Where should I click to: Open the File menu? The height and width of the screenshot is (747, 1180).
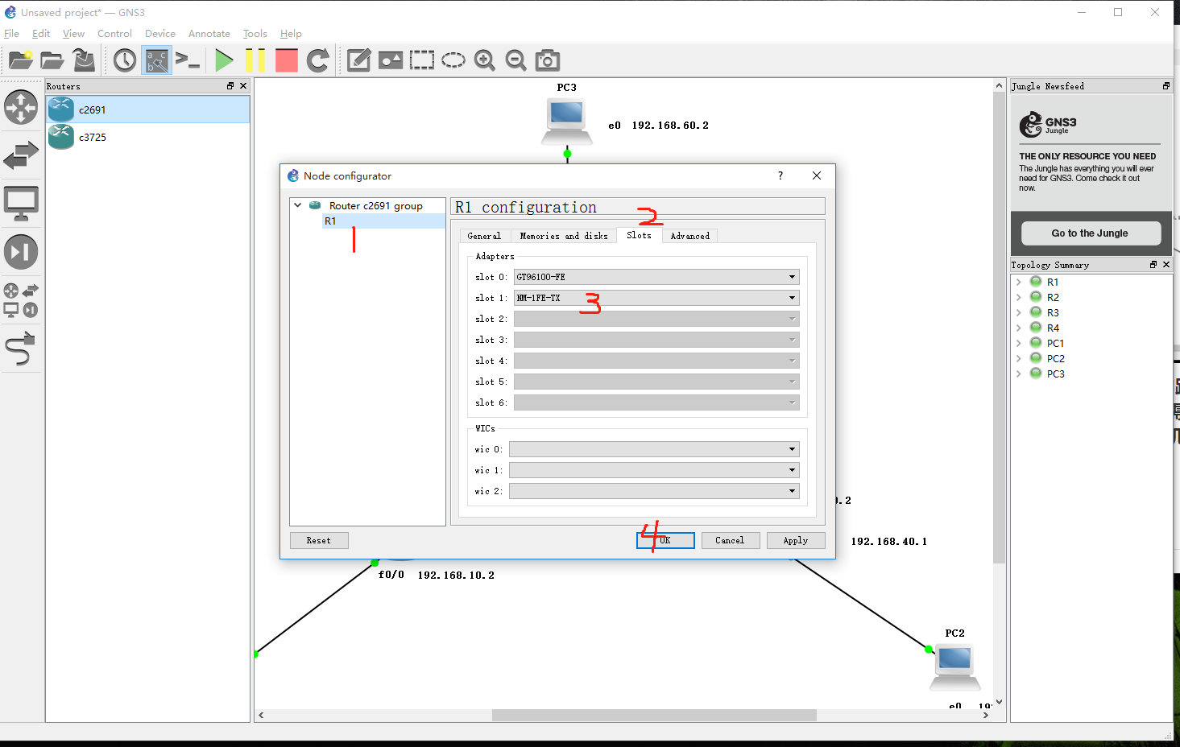[x=11, y=34]
